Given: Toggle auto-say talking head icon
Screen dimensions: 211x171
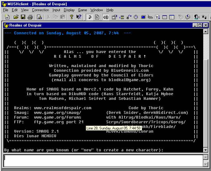Looking at the screenshot, I should [197, 17].
